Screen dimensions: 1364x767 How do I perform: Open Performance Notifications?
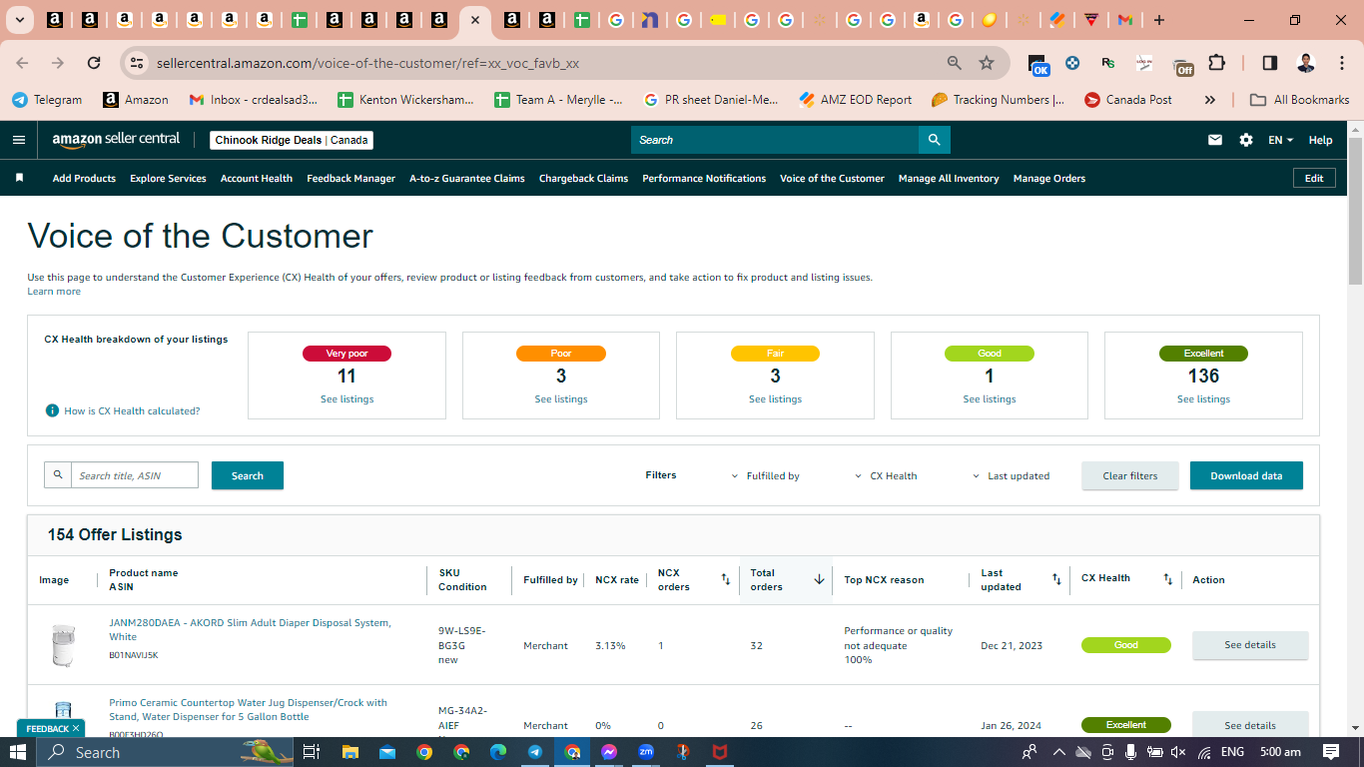704,179
